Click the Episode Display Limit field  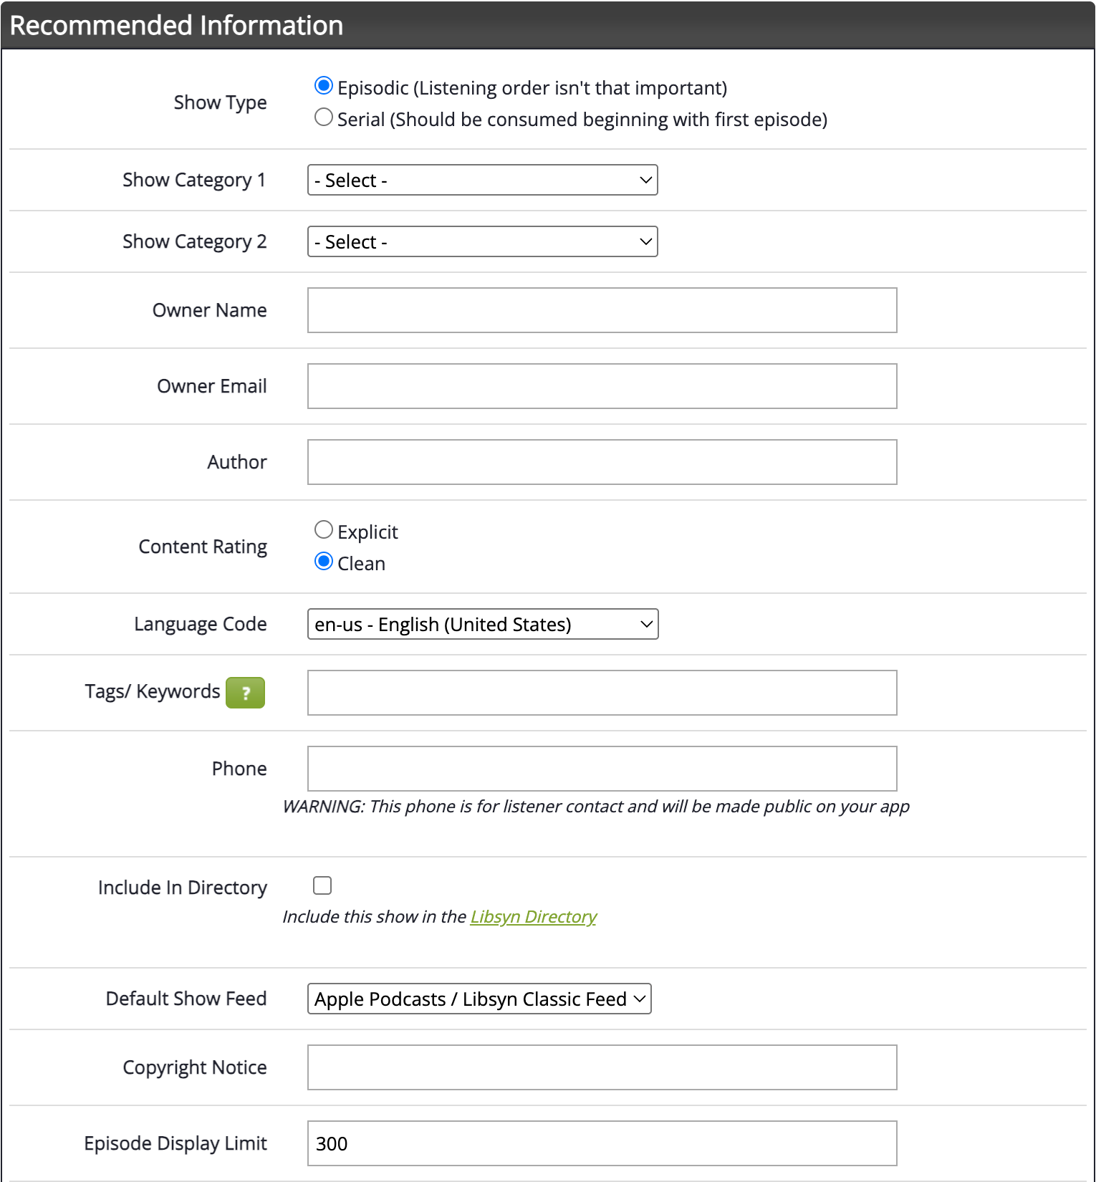pos(602,1144)
